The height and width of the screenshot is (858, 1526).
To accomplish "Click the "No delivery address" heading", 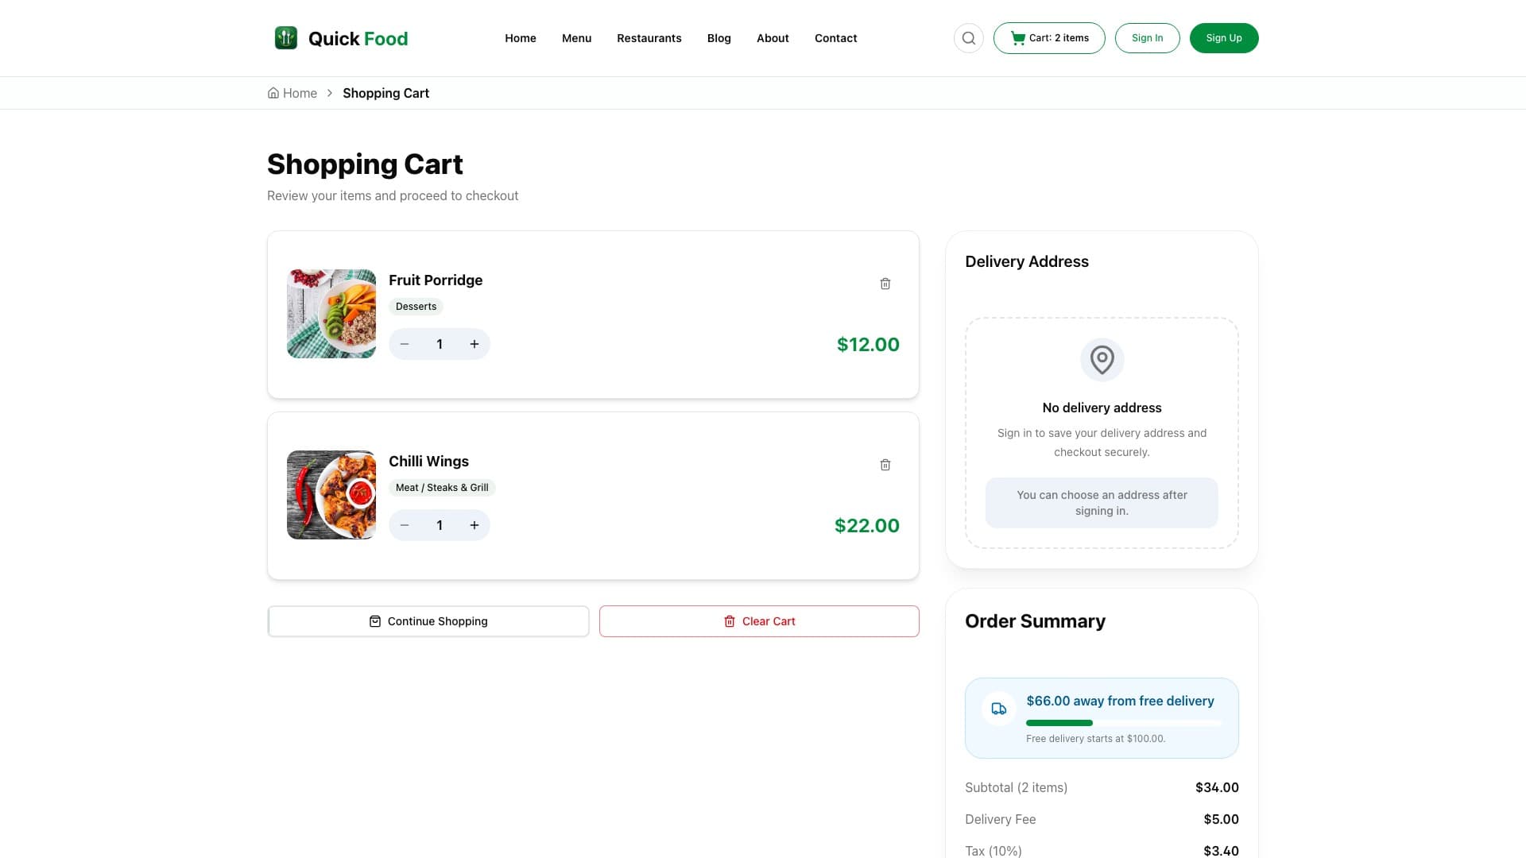I will coord(1102,408).
